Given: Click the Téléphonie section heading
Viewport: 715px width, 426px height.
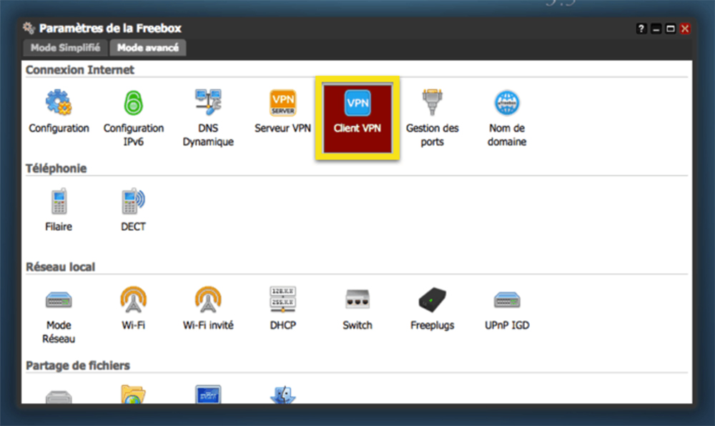Looking at the screenshot, I should click(x=56, y=168).
